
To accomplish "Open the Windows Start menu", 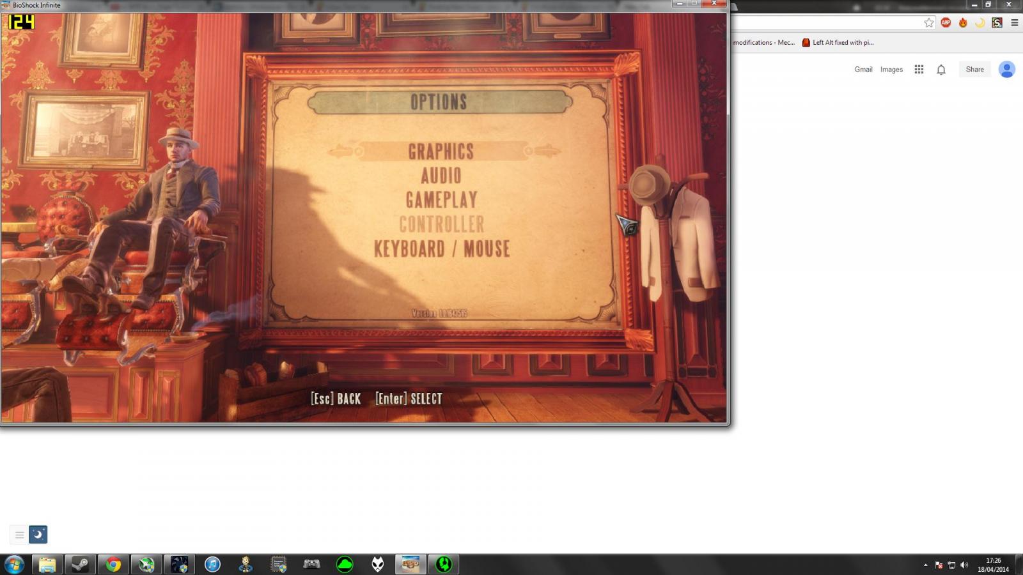I will [14, 564].
